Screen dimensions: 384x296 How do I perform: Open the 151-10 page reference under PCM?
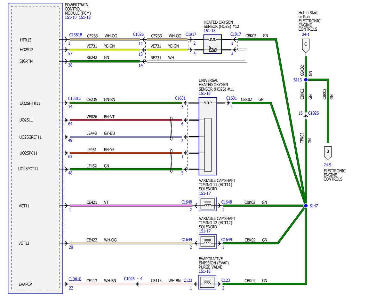[70, 18]
